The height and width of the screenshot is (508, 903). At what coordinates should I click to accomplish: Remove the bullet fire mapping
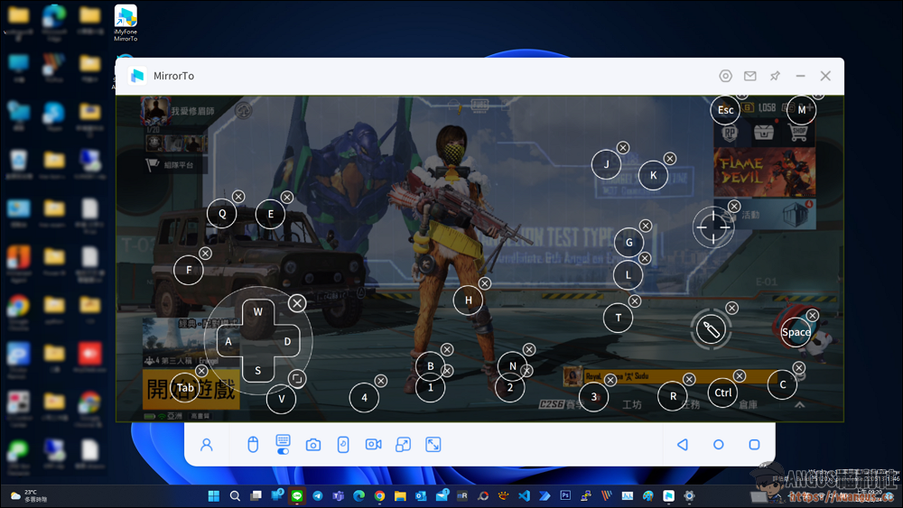[732, 309]
